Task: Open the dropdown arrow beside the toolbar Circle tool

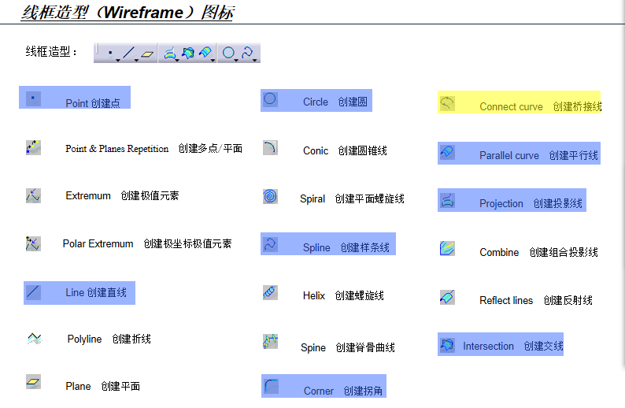Action: [236, 60]
